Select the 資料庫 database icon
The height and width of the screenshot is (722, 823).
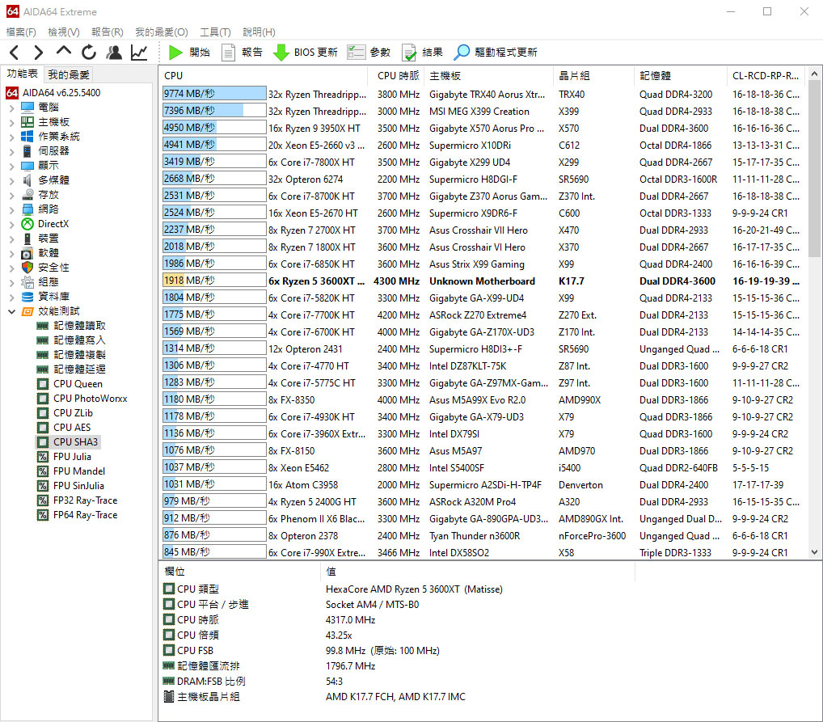27,297
